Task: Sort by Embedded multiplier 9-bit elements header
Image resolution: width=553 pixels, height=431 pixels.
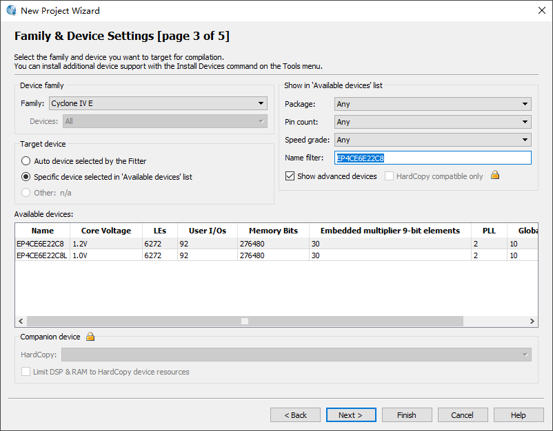Action: [390, 231]
